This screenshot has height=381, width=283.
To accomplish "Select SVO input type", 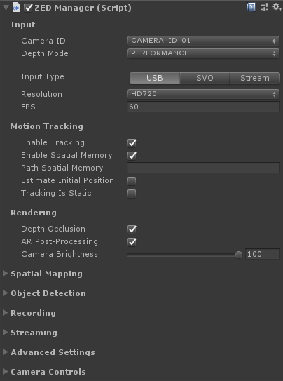I will 205,78.
